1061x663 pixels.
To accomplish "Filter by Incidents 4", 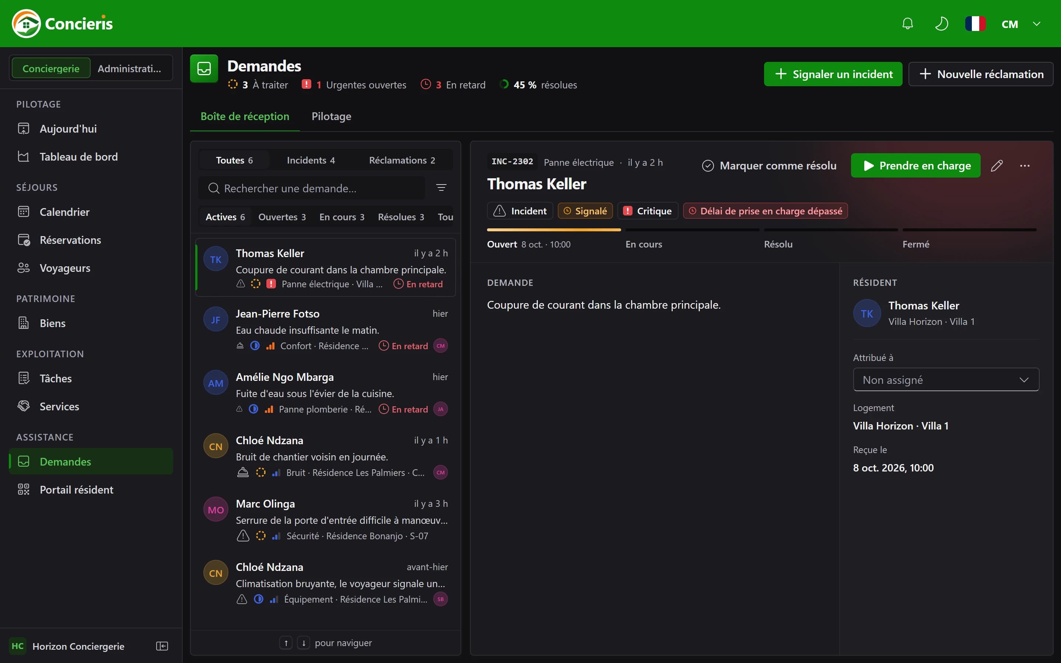I will tap(311, 161).
